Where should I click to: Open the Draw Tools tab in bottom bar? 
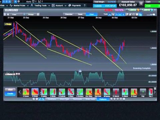(x=90, y=99)
